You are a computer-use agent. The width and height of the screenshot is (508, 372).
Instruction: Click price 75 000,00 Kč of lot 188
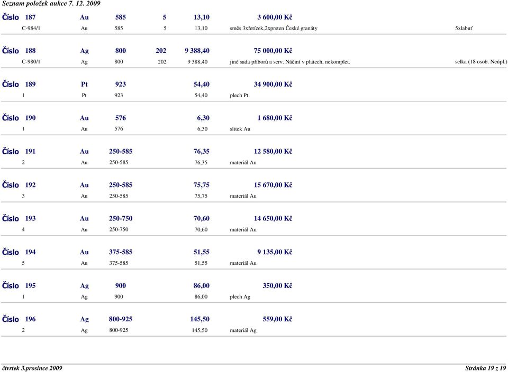click(x=273, y=51)
